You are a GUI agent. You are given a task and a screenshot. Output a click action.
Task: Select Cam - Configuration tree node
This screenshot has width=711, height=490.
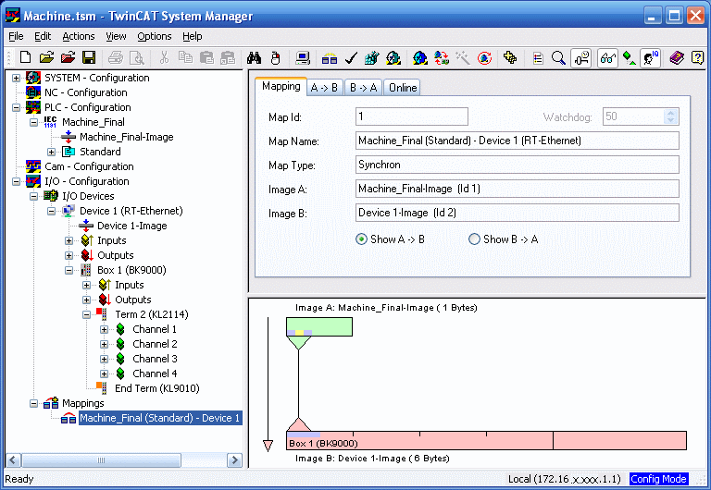click(89, 166)
